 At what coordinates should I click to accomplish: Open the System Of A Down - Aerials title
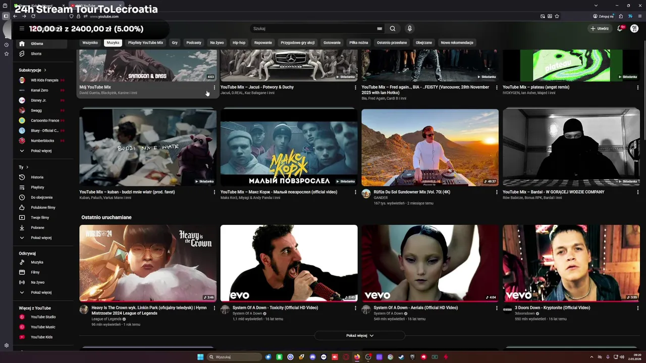(x=415, y=308)
